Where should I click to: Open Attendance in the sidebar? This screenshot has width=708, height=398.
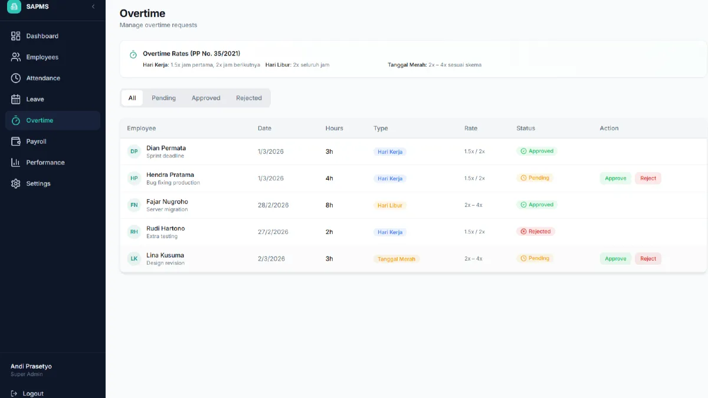tap(53, 78)
